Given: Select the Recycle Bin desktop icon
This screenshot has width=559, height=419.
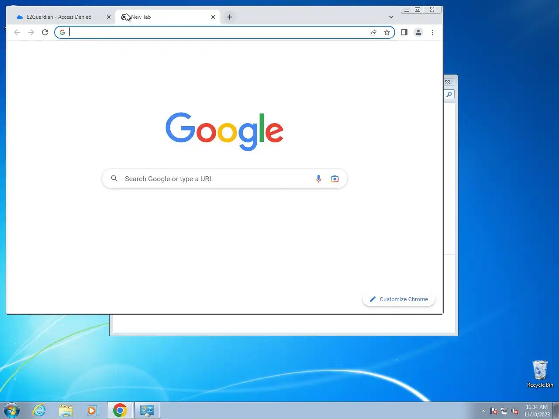Looking at the screenshot, I should click(x=540, y=374).
